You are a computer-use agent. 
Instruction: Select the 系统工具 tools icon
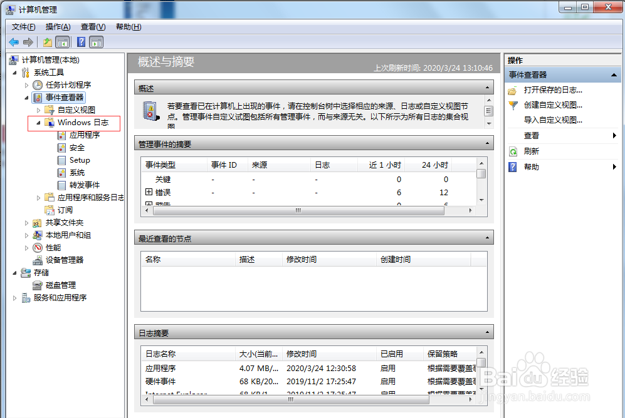click(x=26, y=73)
